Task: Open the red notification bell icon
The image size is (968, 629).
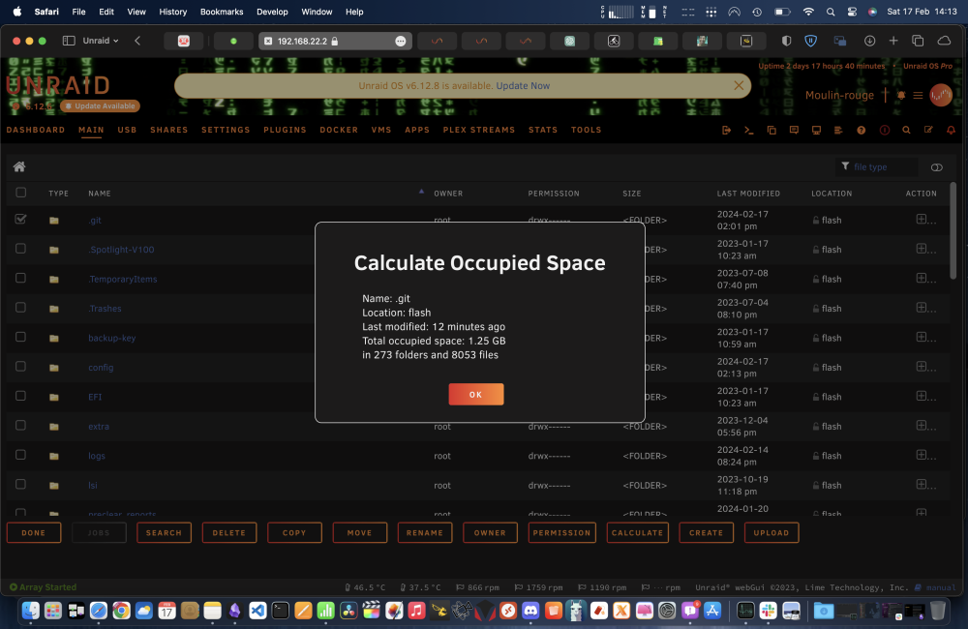Action: [x=951, y=131]
